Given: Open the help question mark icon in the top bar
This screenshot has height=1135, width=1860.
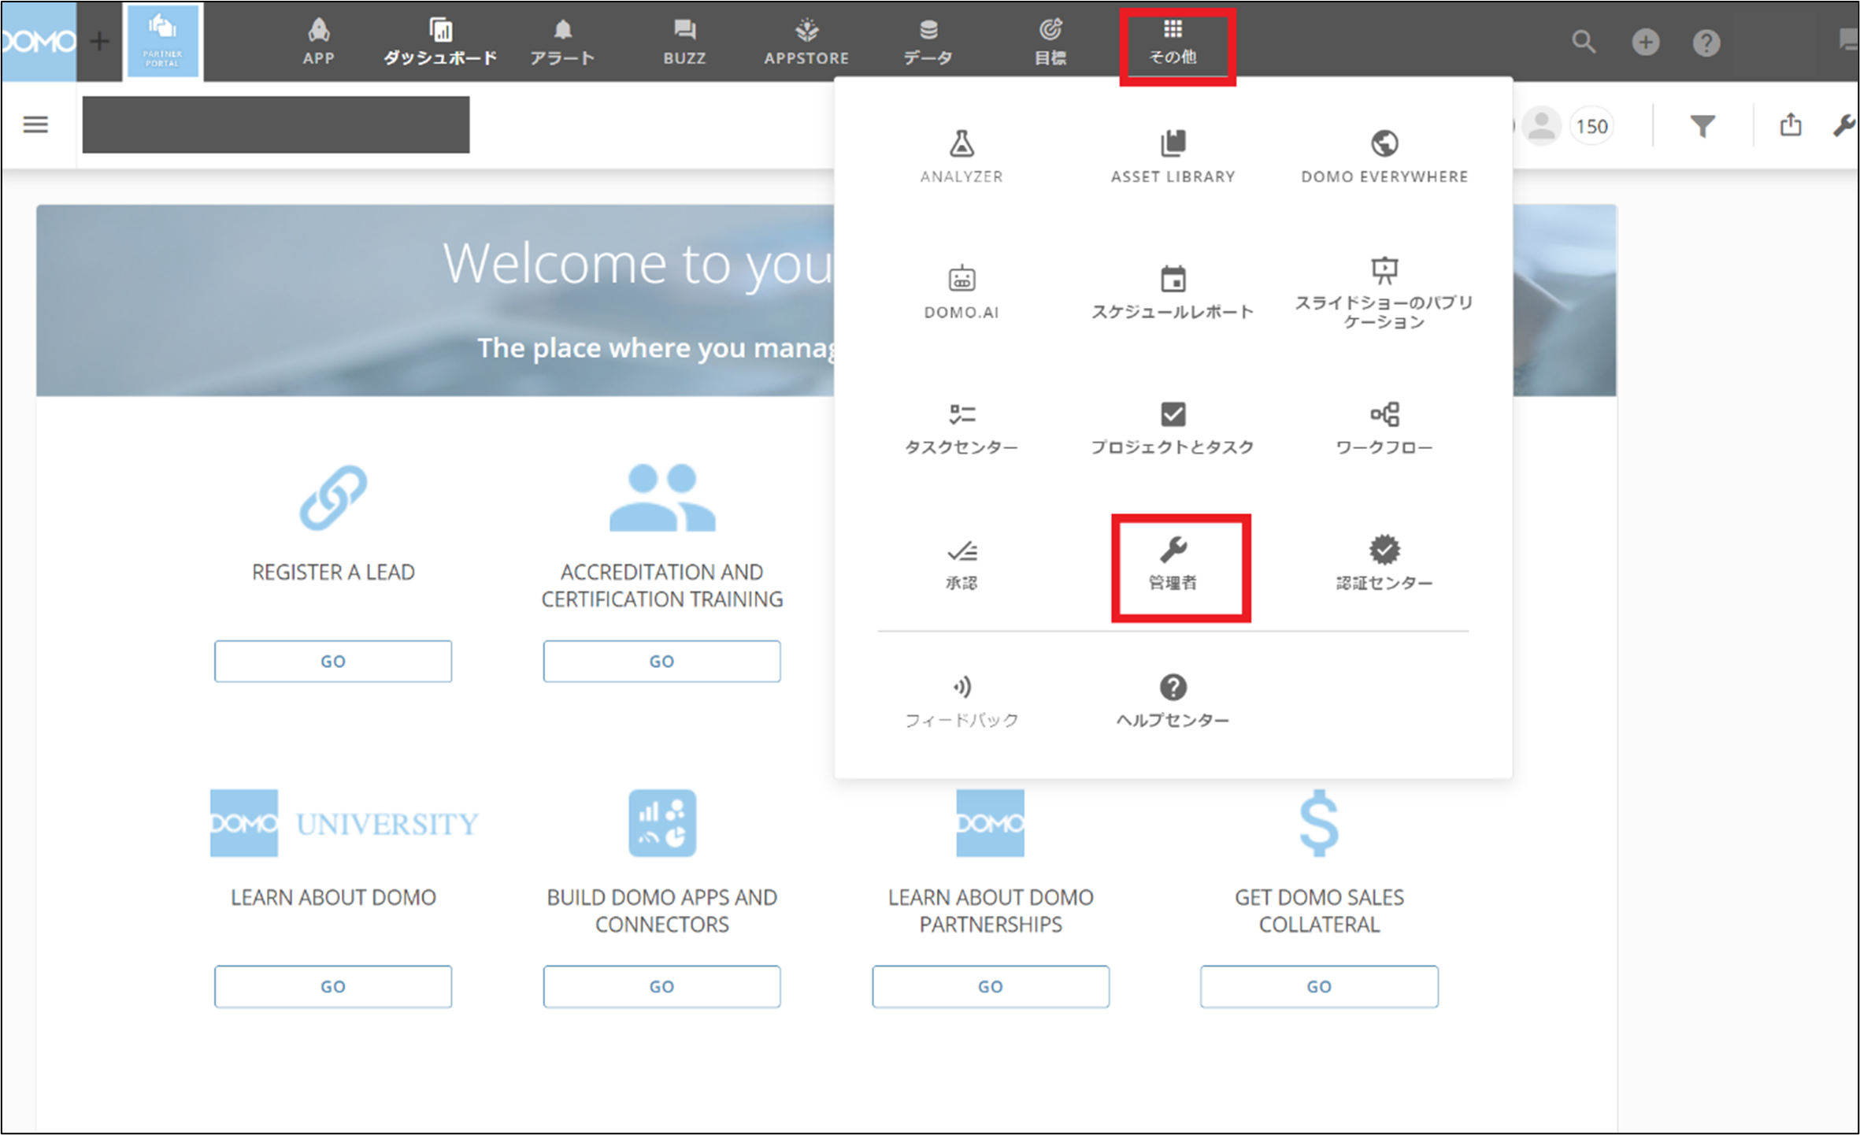Looking at the screenshot, I should pos(1706,42).
